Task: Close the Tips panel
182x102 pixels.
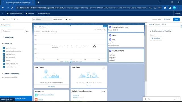Action: pyautogui.click(x=177, y=99)
